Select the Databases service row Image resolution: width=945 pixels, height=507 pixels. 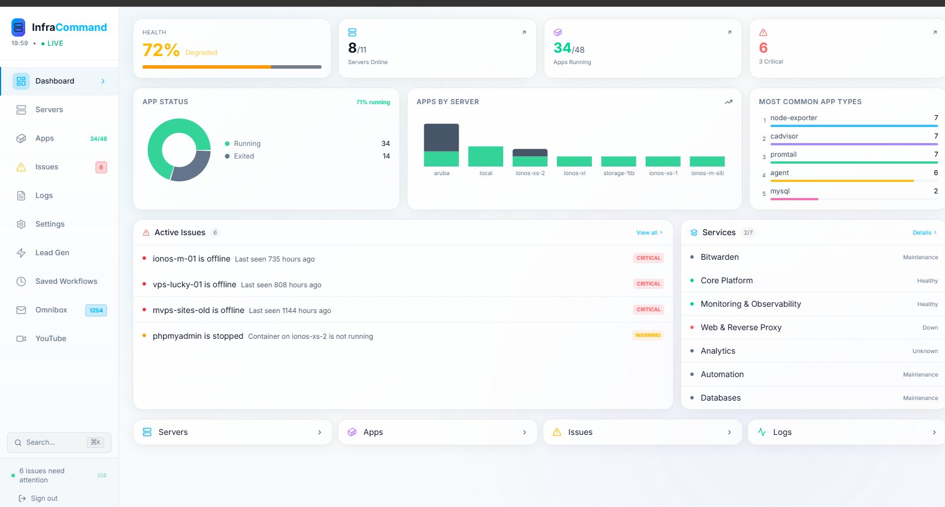click(x=813, y=398)
